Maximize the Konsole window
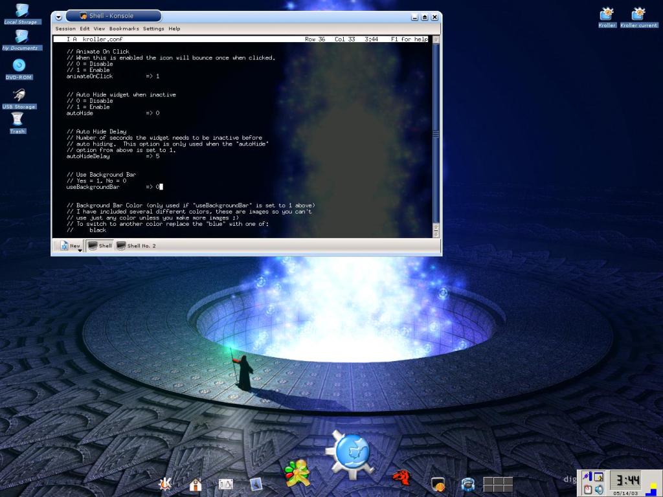Viewport: 663px width, 497px height. coord(425,17)
